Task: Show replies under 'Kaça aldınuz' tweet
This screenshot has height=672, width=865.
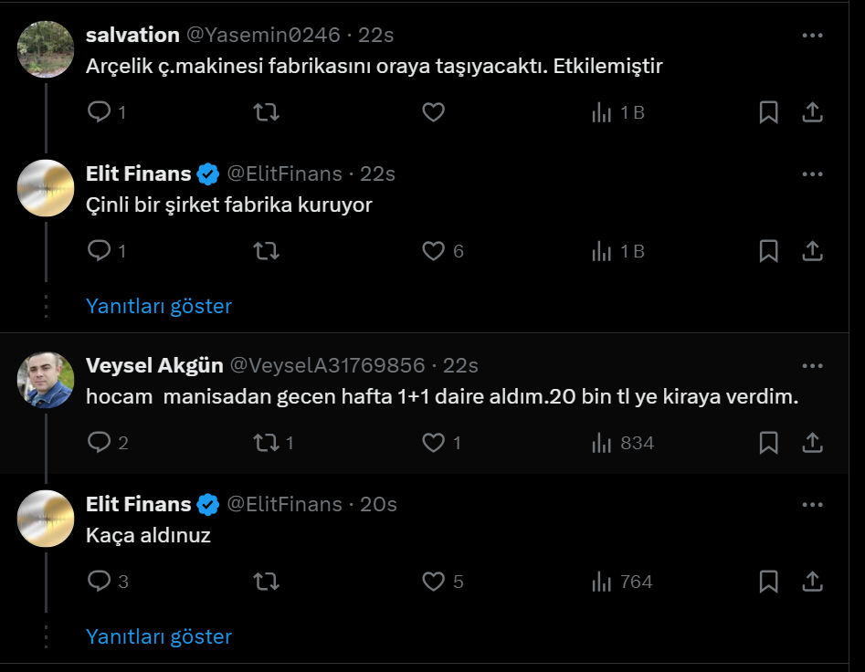Action: pos(159,636)
